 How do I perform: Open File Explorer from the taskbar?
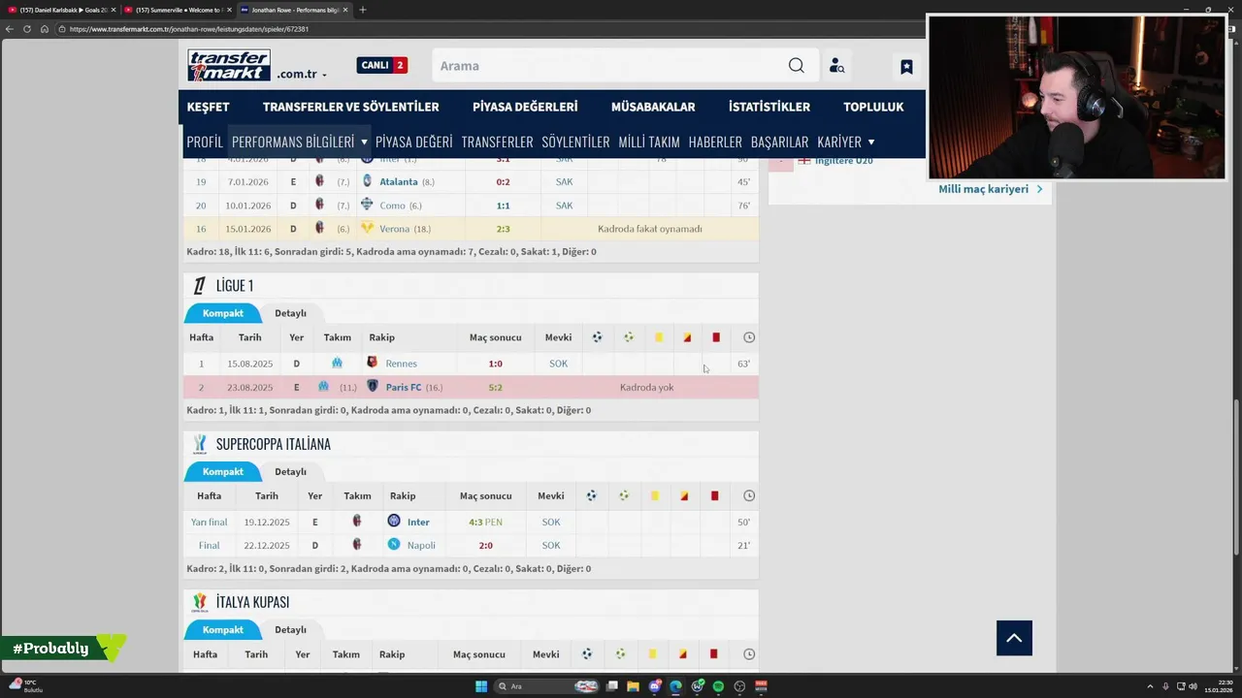pos(633,686)
